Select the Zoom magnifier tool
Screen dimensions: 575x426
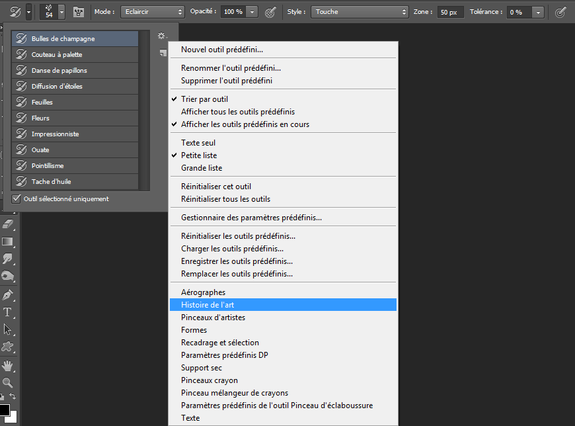[x=9, y=382]
